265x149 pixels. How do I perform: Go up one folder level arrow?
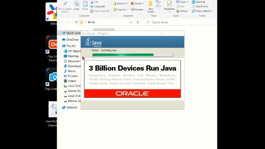(x=76, y=22)
